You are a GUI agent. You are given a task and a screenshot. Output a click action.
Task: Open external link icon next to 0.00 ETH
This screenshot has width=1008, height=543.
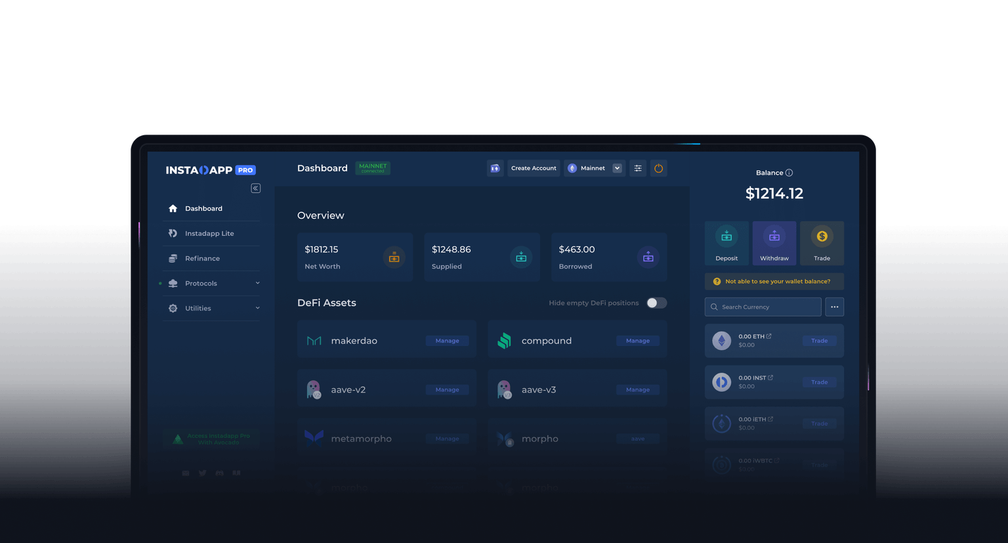coord(769,336)
